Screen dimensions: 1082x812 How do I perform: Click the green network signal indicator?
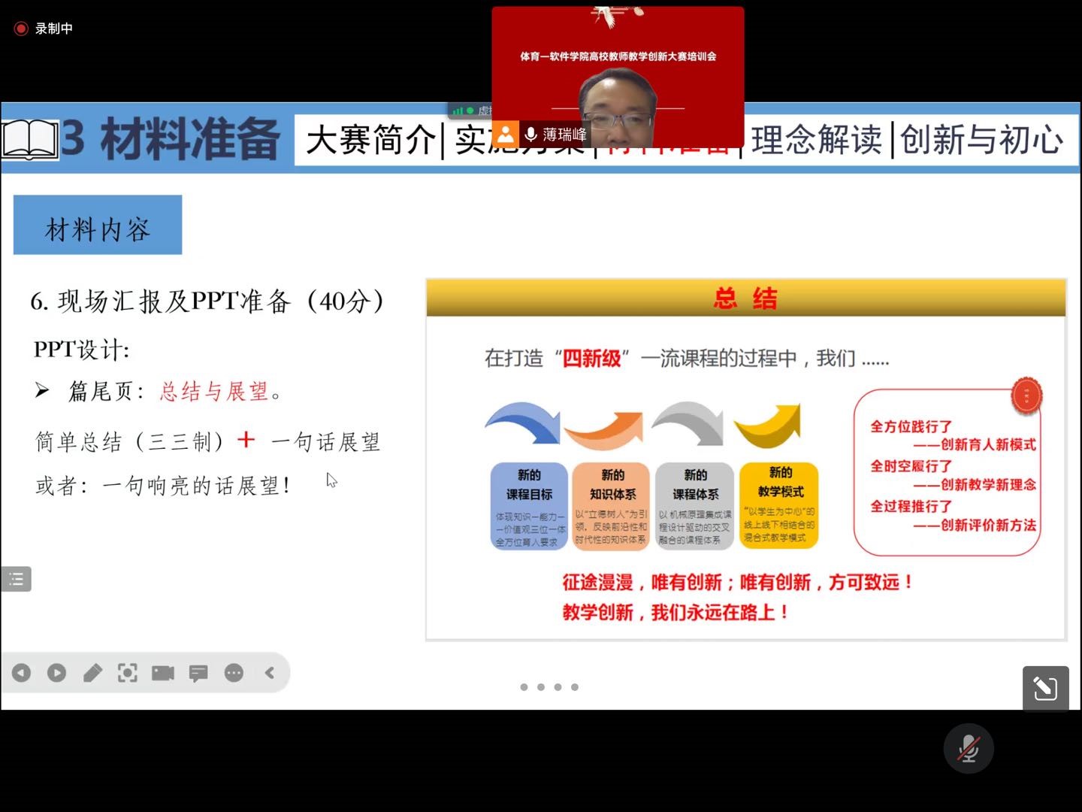click(x=458, y=111)
